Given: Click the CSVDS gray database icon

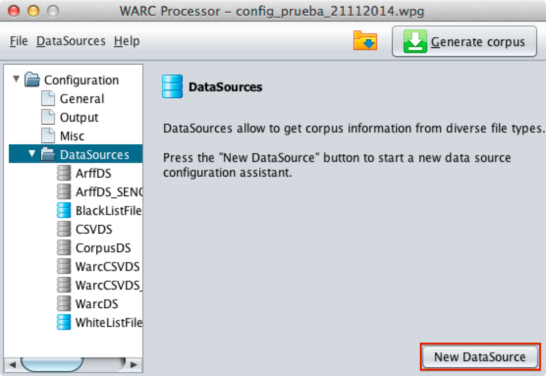Looking at the screenshot, I should tap(64, 229).
